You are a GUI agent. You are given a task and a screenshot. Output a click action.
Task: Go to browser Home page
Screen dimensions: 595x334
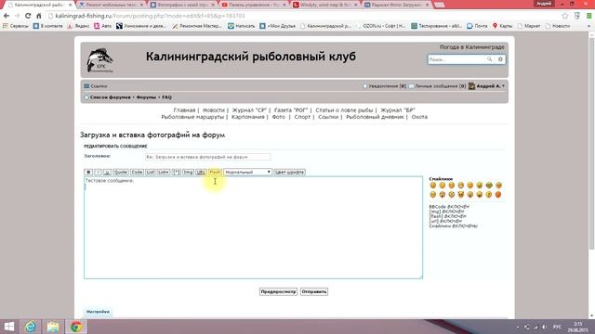click(38, 16)
